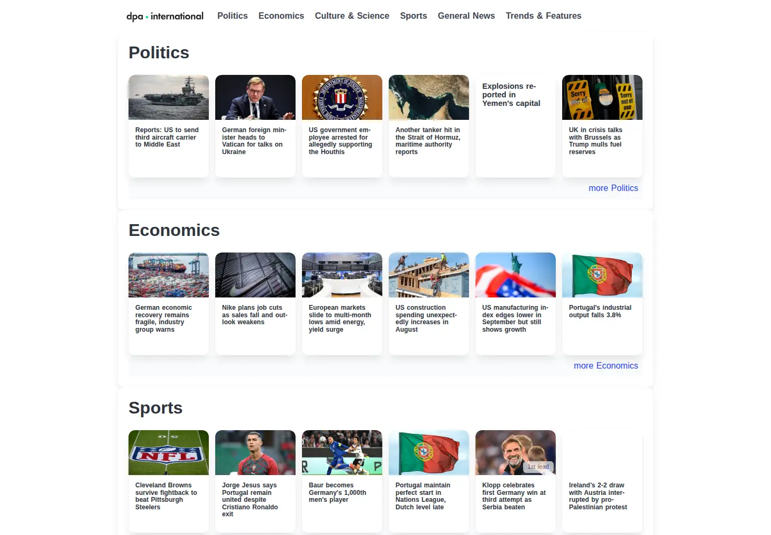Open Statue of Liberty flag image
Screen dimensions: 771x535
516,275
